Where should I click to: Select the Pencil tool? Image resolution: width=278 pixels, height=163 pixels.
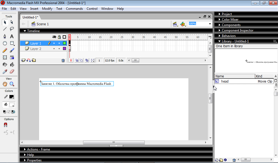point(5,50)
